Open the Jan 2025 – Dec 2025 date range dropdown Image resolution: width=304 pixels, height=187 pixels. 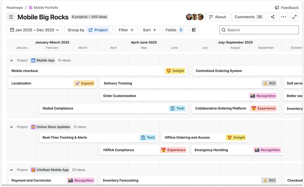[x=34, y=30]
